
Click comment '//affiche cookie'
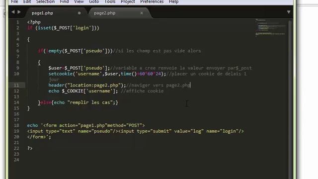click(142, 91)
